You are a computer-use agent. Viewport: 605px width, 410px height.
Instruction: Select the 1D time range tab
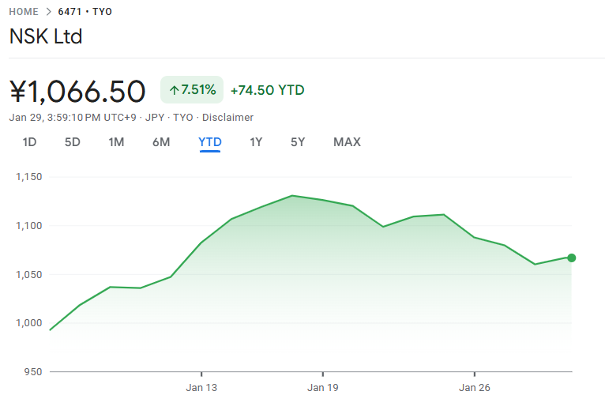[x=29, y=142]
